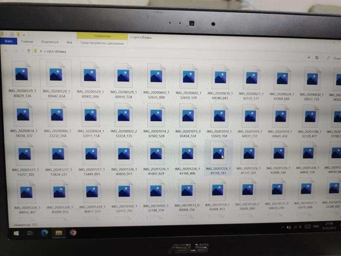Viewport: 341px width, 256px height.
Task: Select the IMG_20200529_180910_724 image icon
Action: (123, 76)
